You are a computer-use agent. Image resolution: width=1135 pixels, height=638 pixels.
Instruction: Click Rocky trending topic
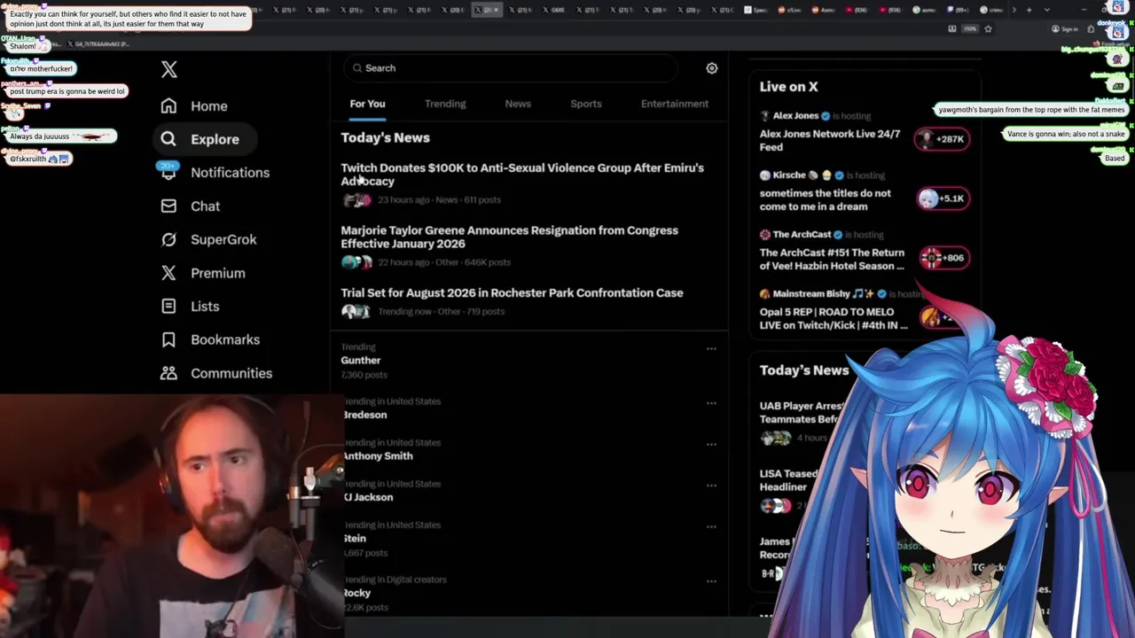pyautogui.click(x=356, y=593)
